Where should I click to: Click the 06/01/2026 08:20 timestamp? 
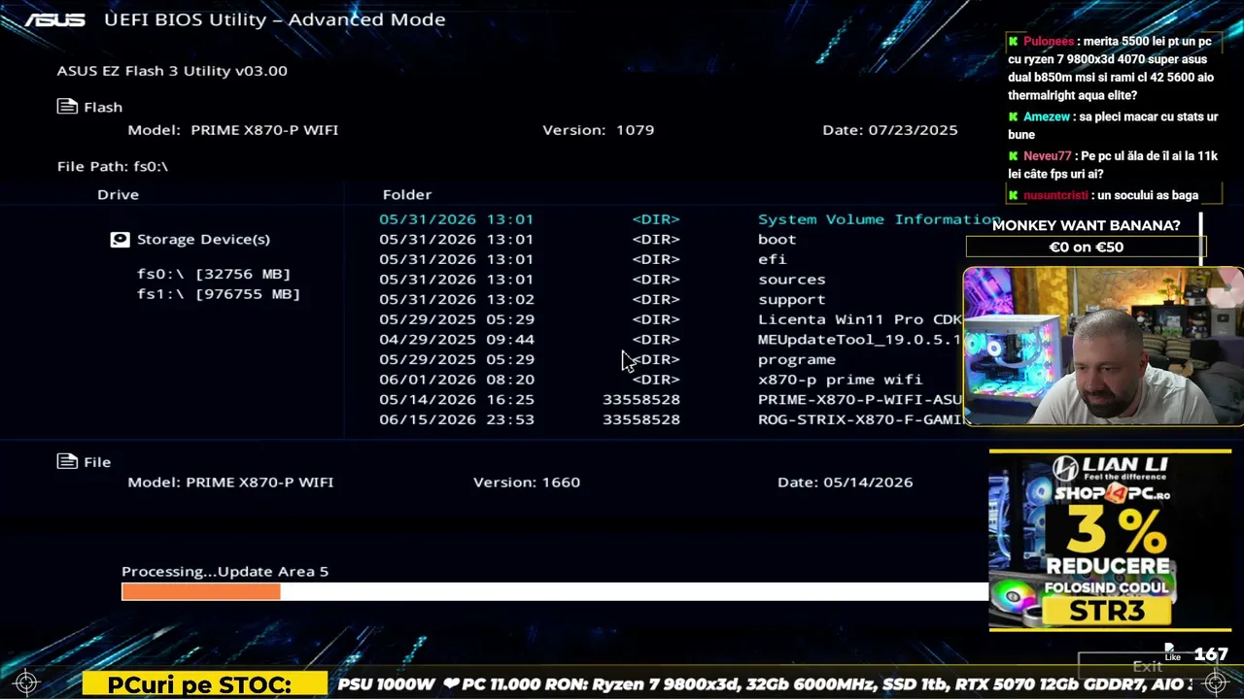click(x=457, y=380)
